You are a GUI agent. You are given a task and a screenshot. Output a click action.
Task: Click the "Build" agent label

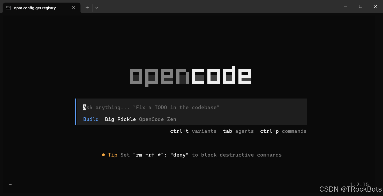pyautogui.click(x=91, y=119)
